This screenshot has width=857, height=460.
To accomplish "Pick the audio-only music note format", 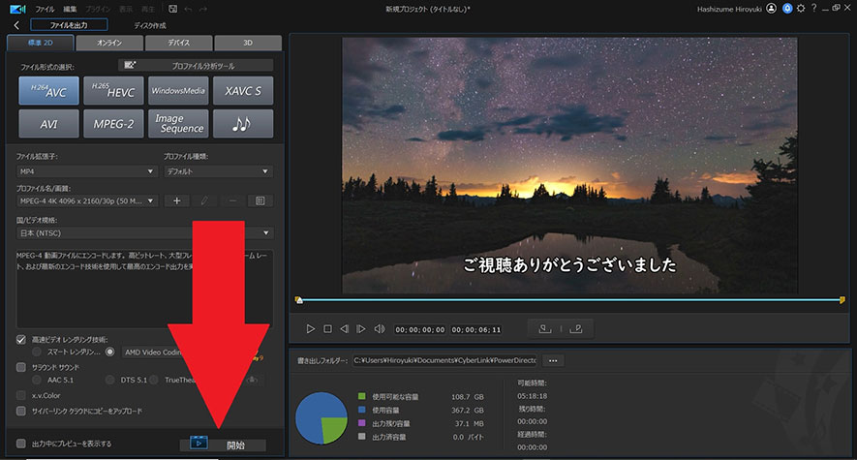I will (x=241, y=124).
